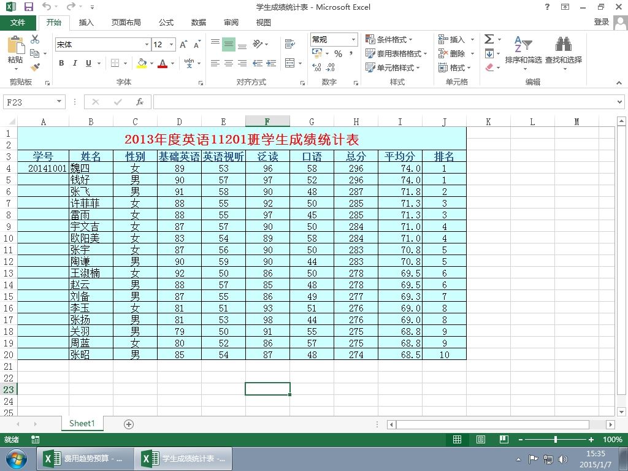Click the AutoSum sigma icon
This screenshot has width=628, height=471.
coord(489,39)
